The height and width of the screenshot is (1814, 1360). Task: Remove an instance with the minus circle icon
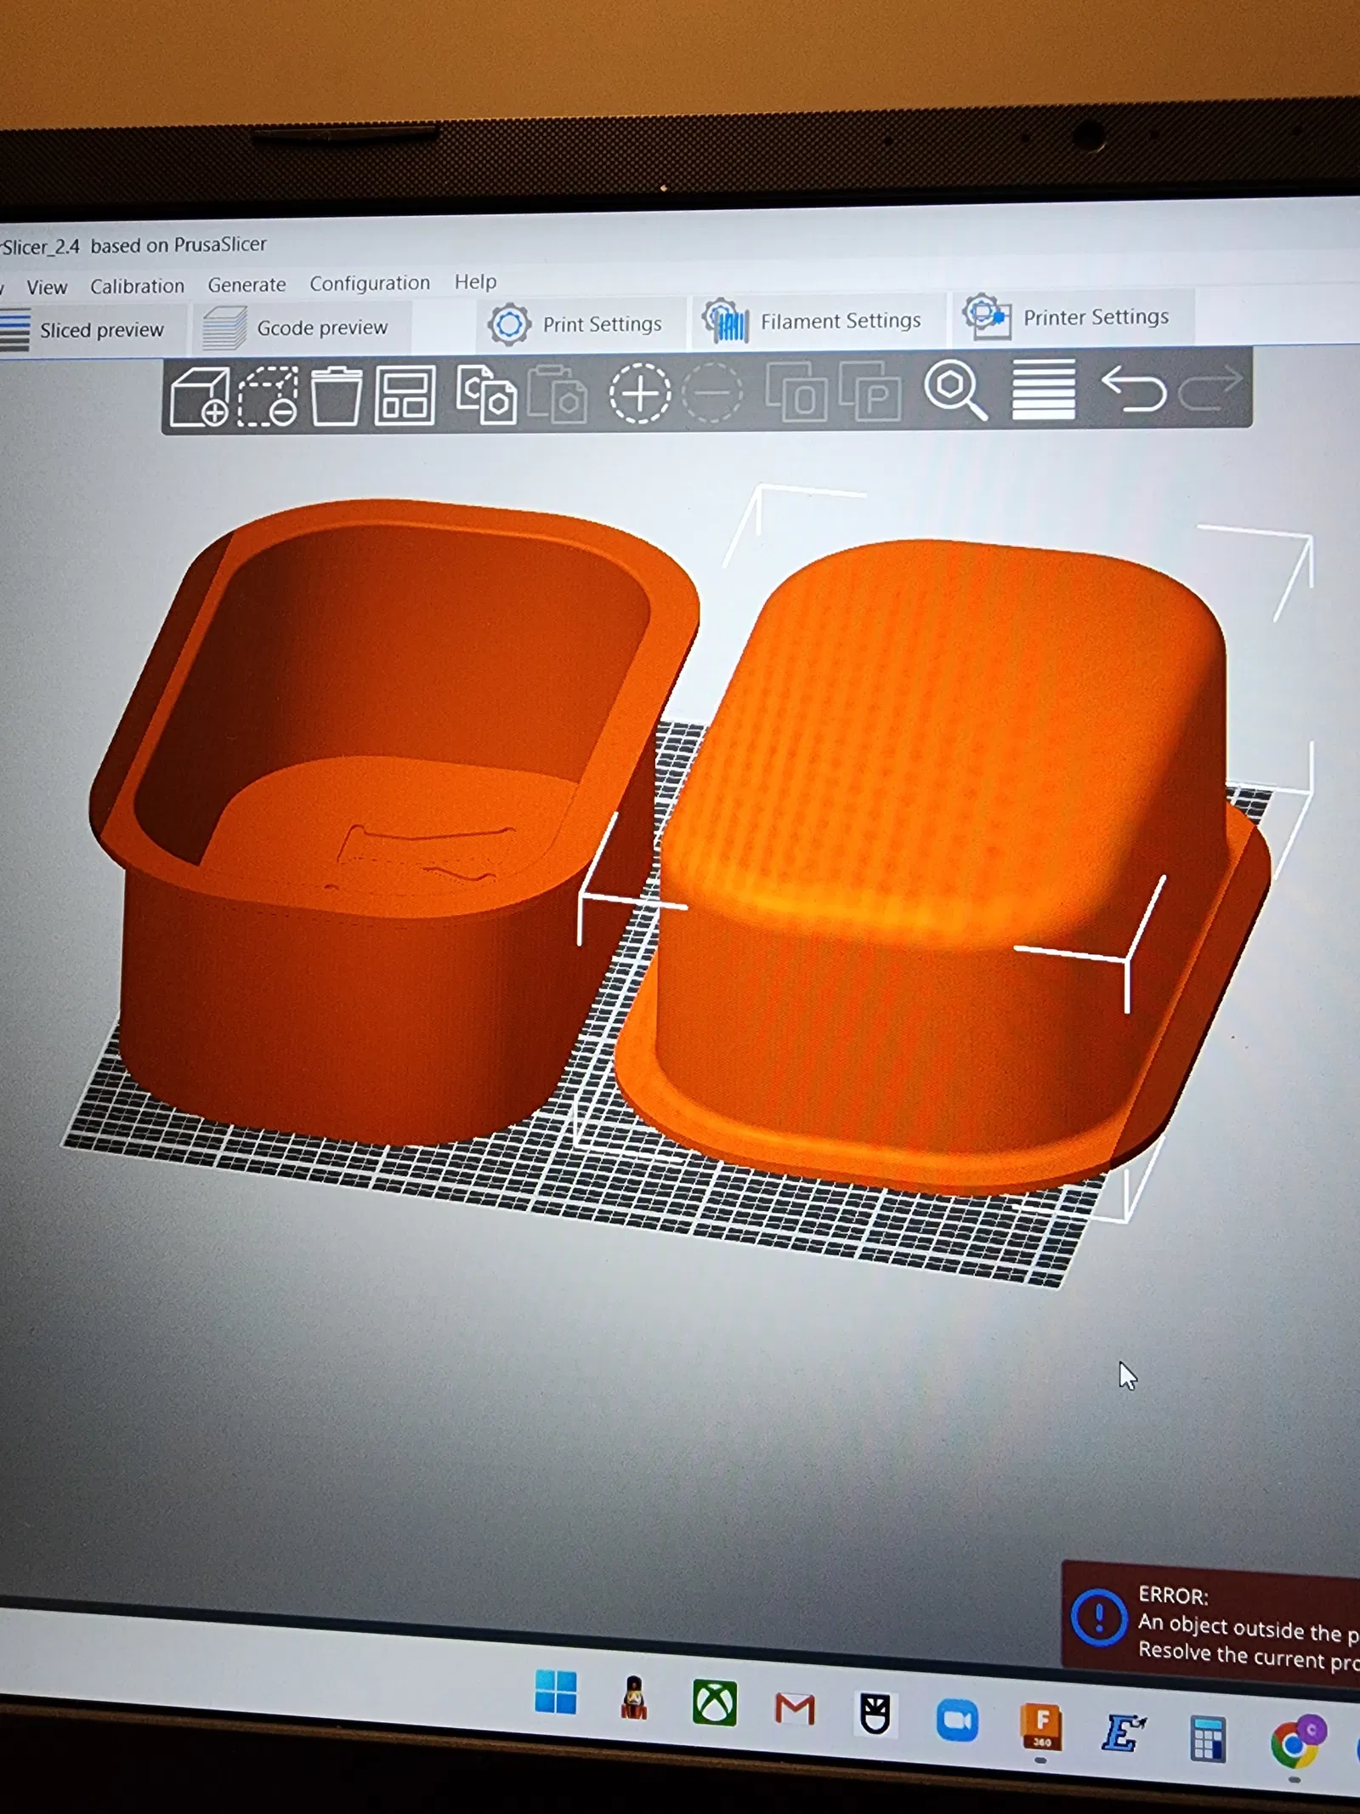(x=712, y=392)
